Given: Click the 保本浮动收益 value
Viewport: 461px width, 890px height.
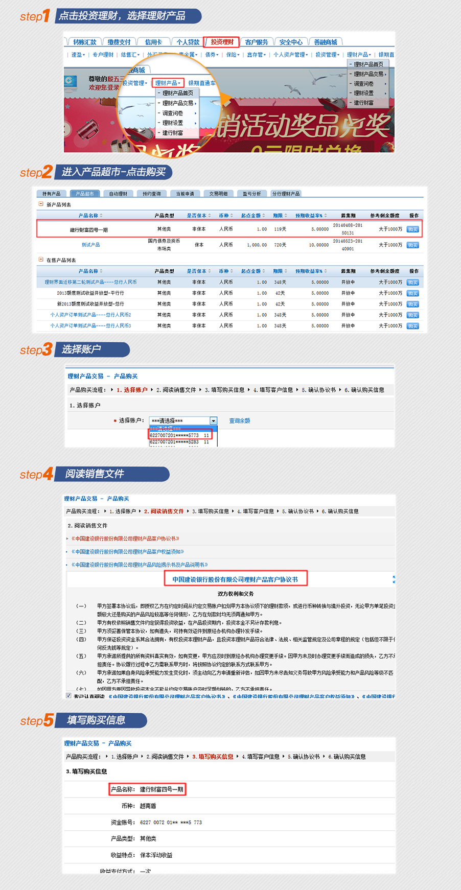Looking at the screenshot, I should click(x=156, y=855).
